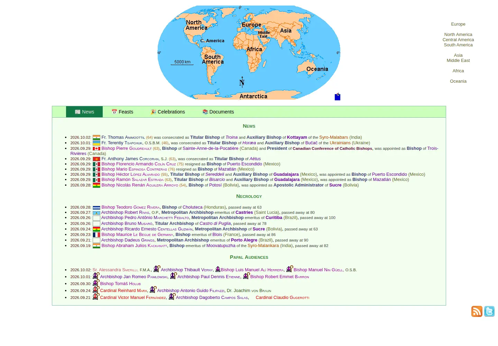This screenshot has height=346, width=498.
Task: Open the Ukrainians link
Action: coord(340,143)
